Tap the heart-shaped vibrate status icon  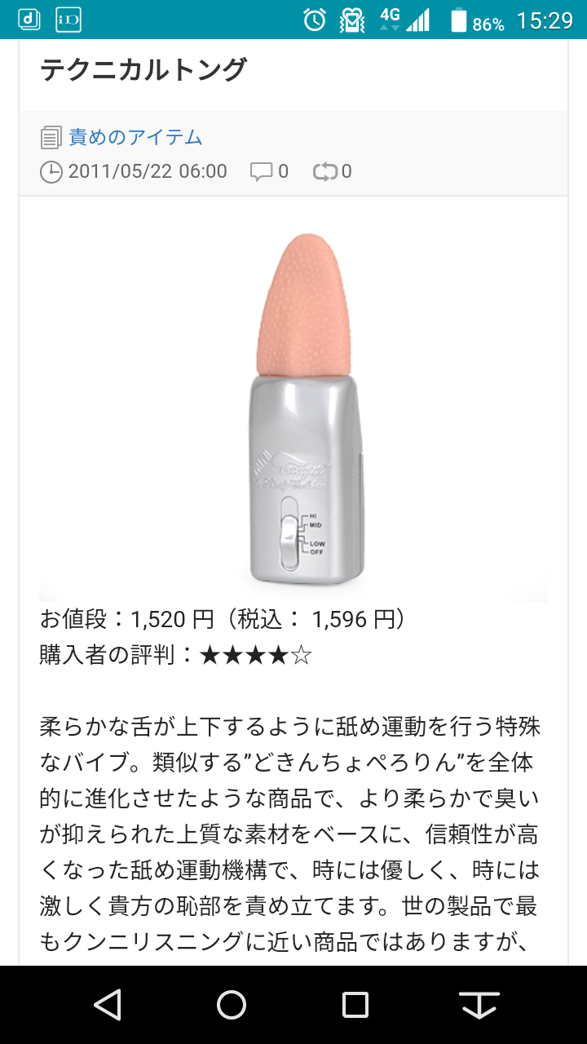coord(352,20)
